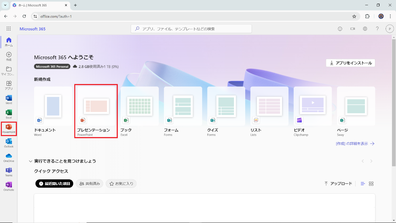Viewport: 396px width, 223px height.
Task: Open Chrome three-dot menu
Action: point(390,16)
